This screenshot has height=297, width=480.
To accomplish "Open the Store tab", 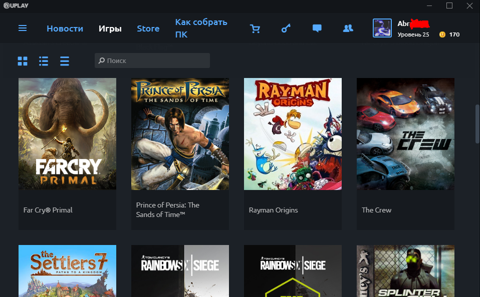I will (x=148, y=28).
